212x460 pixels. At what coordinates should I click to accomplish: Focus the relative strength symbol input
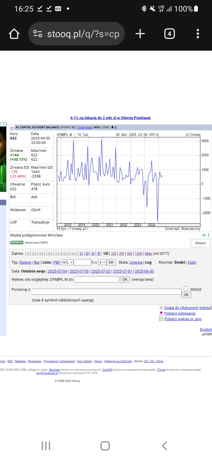point(97,279)
